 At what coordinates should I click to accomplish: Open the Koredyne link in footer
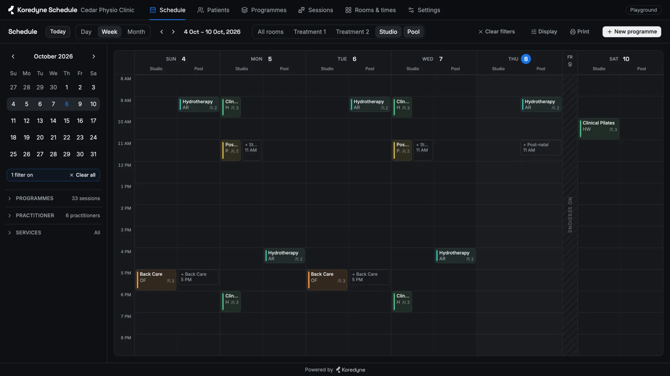coord(350,370)
